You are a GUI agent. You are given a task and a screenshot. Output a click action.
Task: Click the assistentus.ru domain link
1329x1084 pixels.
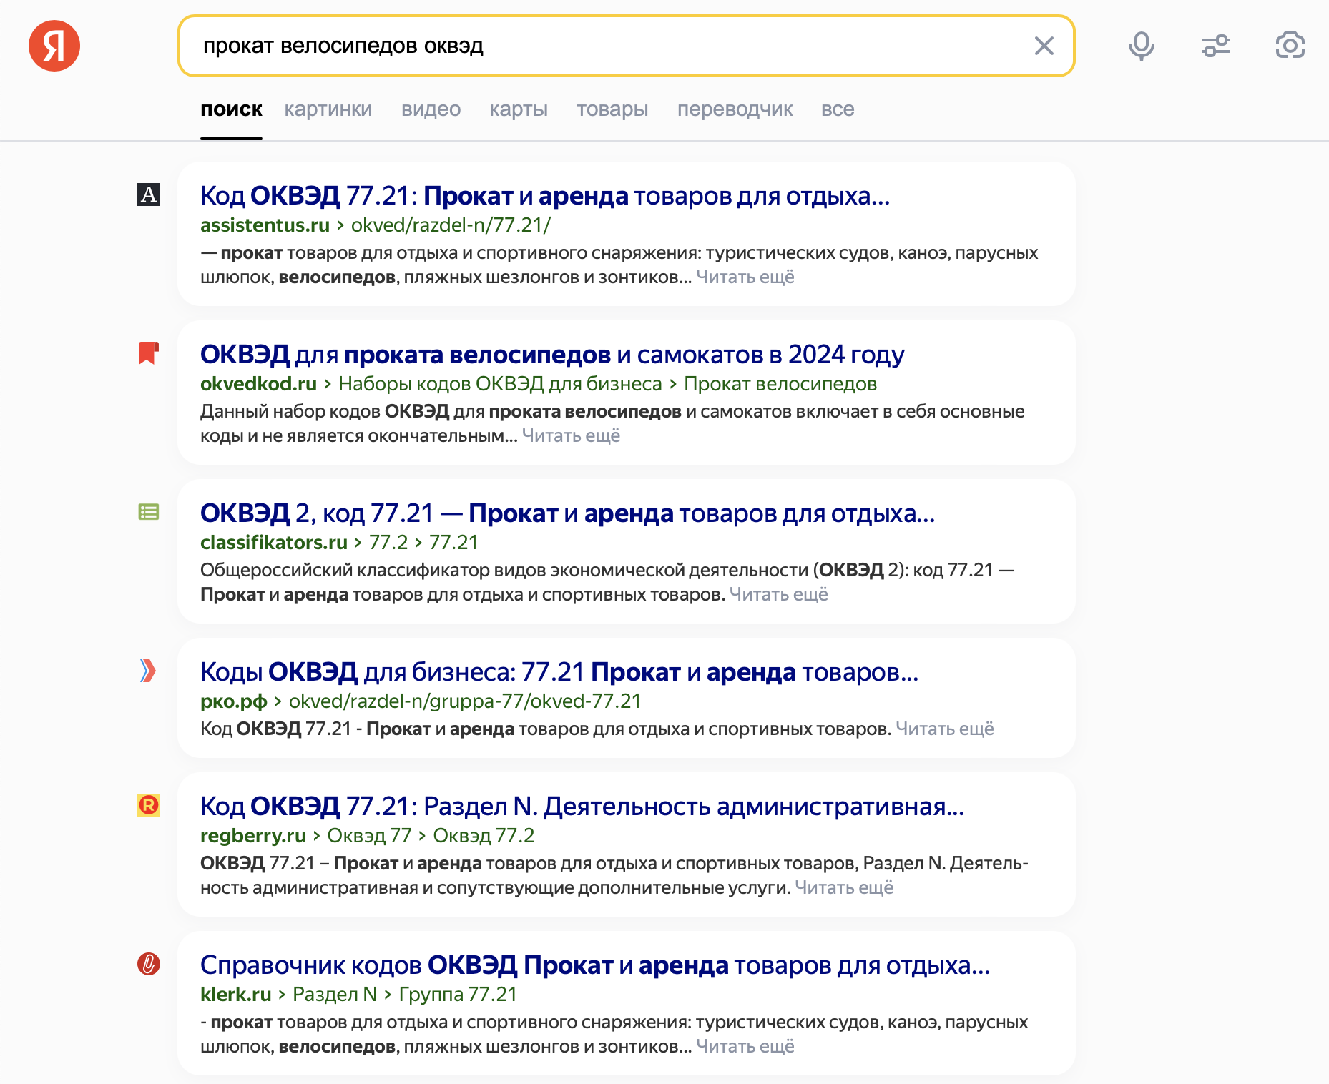click(x=265, y=225)
